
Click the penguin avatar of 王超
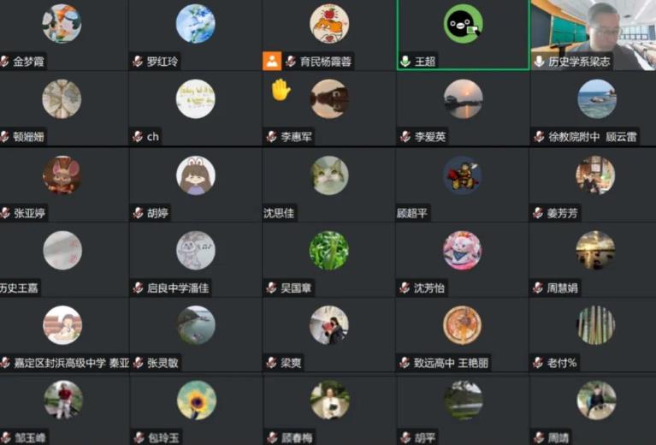(x=463, y=24)
